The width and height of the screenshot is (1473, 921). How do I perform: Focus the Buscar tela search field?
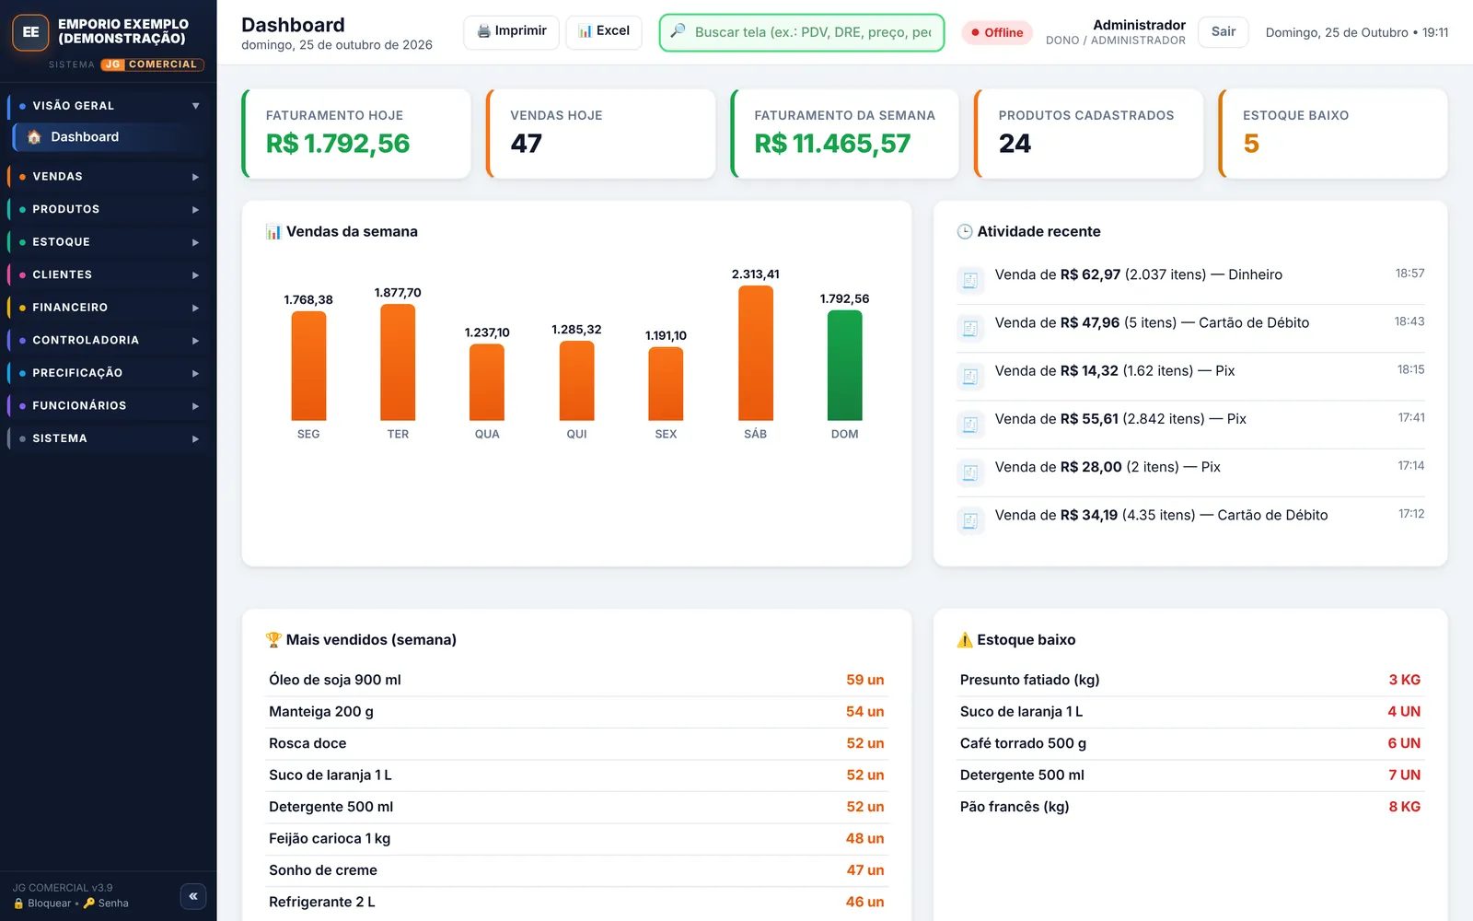[802, 32]
